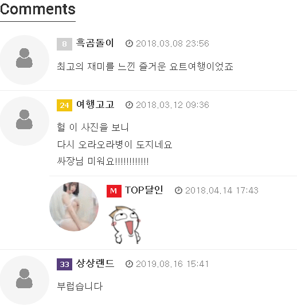Click the yellow level 24 badge
The image size is (297, 306).
65,106
